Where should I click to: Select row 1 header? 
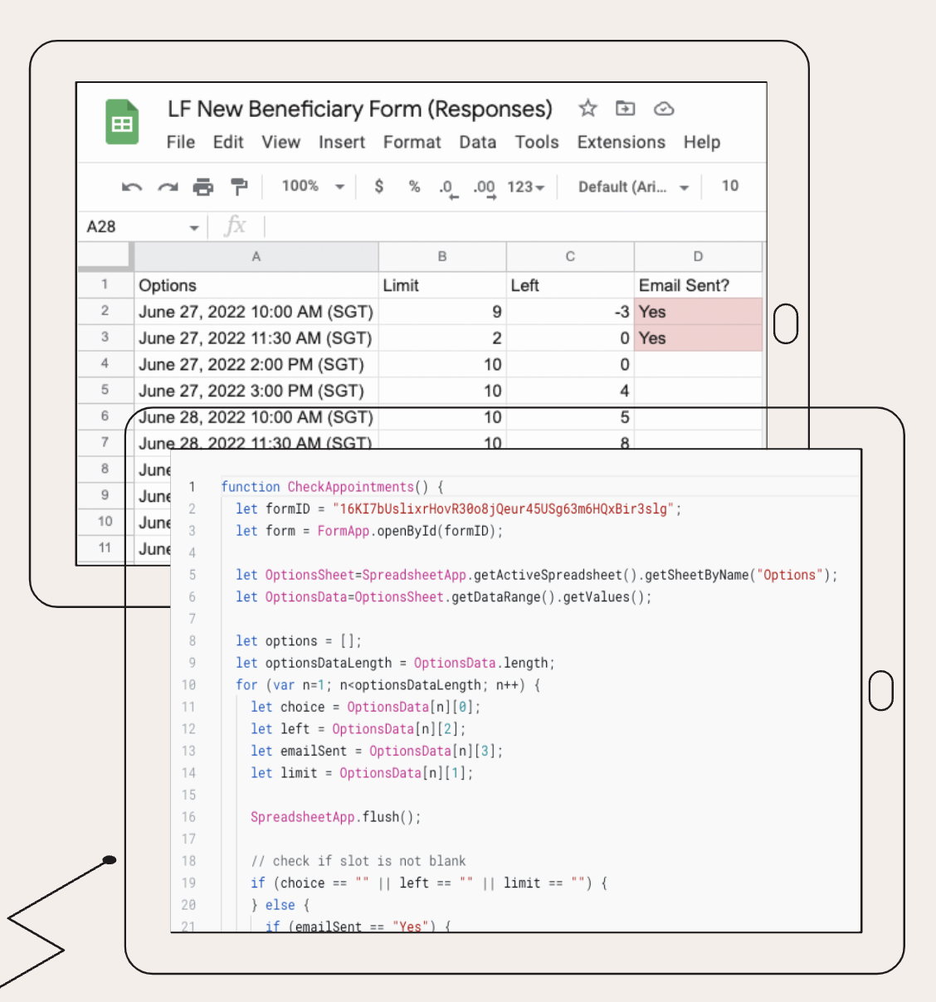[x=105, y=285]
